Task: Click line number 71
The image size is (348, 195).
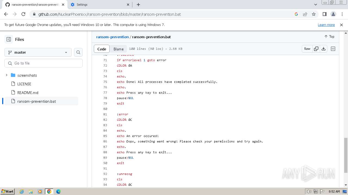Action: pyautogui.click(x=105, y=60)
